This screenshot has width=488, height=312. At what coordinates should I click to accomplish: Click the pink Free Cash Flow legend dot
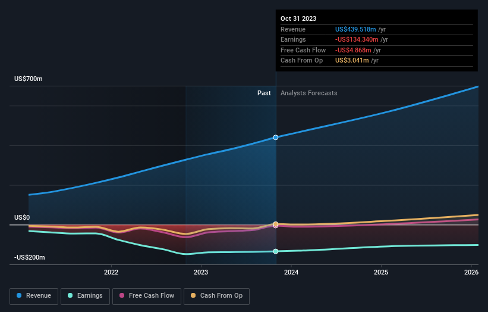[x=122, y=295]
